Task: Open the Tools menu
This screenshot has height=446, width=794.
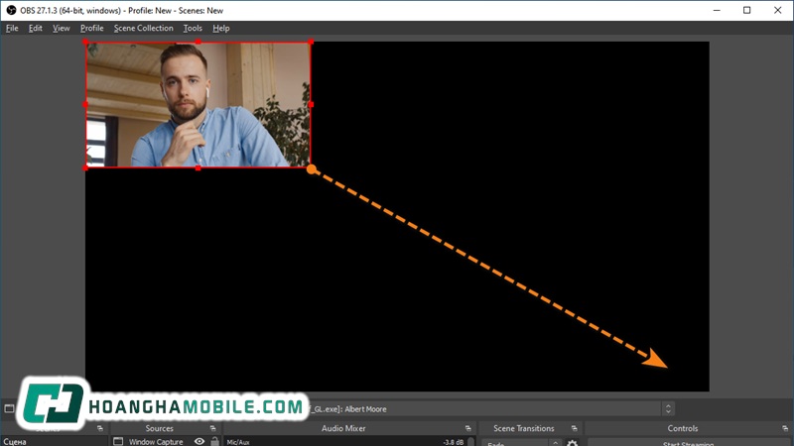Action: coord(193,29)
